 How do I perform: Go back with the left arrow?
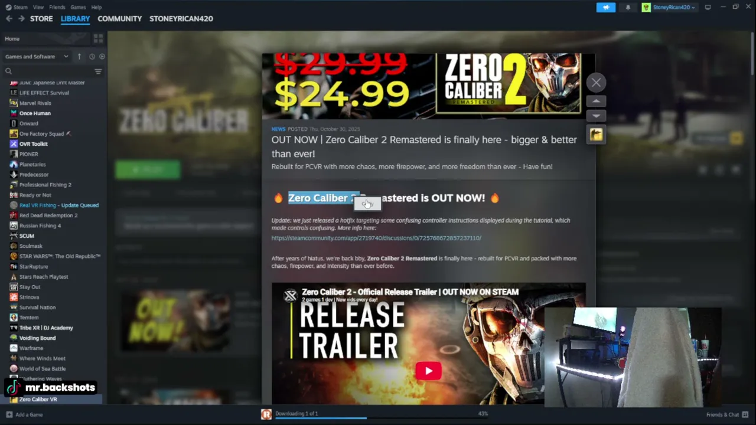click(x=9, y=19)
